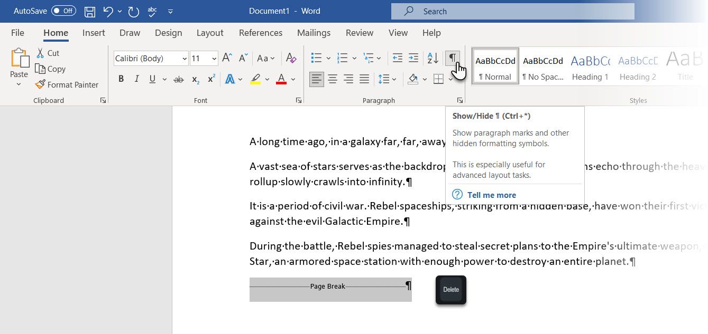Switch to the References tab
708x334 pixels.
261,33
